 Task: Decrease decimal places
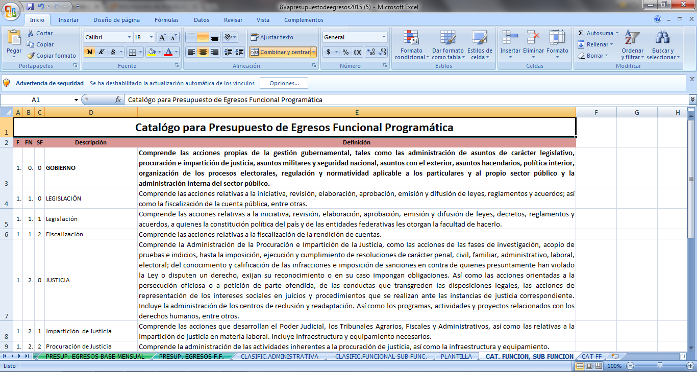point(382,52)
